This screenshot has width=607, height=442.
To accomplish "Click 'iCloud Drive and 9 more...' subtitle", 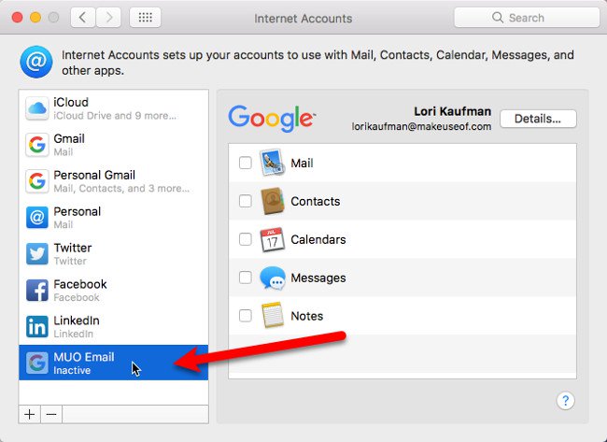I will click(x=115, y=116).
